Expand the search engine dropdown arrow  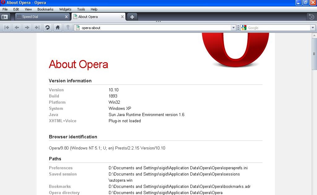[313, 28]
